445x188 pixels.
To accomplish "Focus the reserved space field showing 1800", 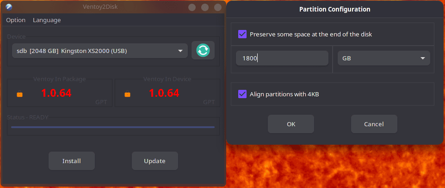I will [282, 58].
